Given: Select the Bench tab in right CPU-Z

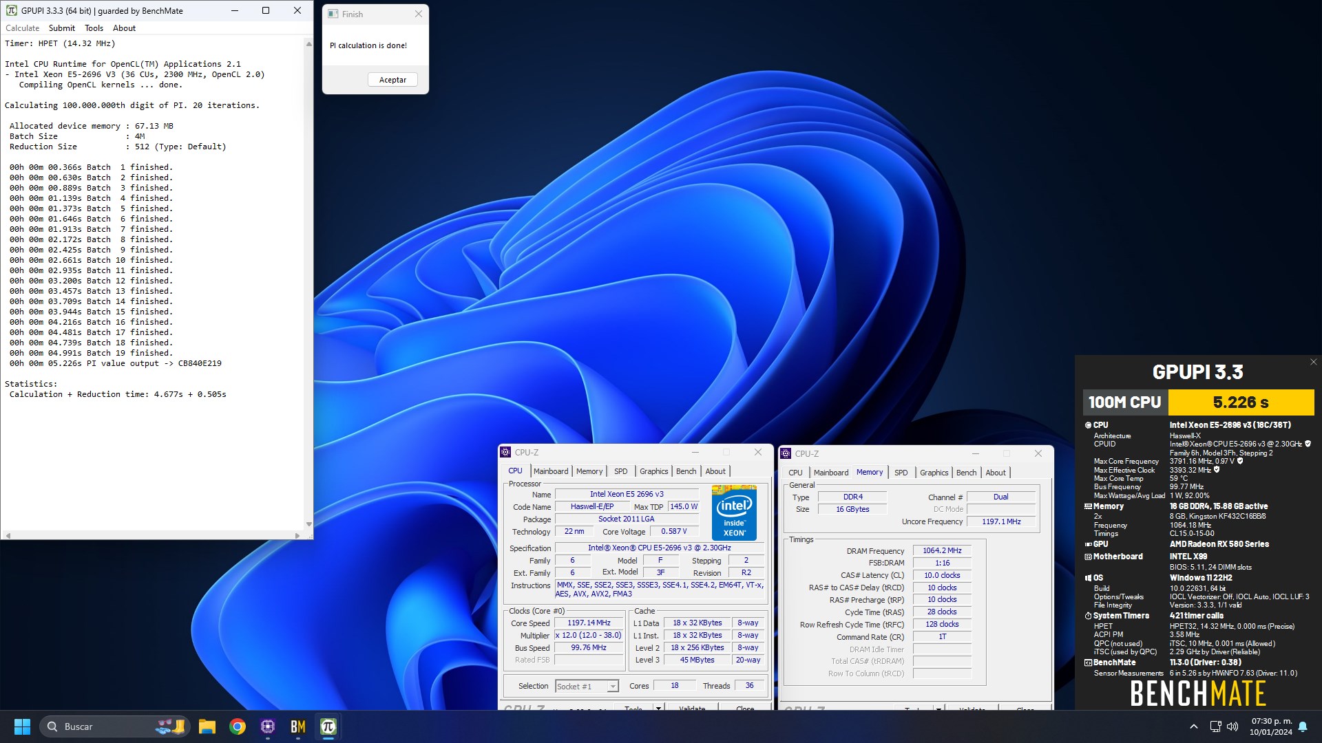Looking at the screenshot, I should pyautogui.click(x=967, y=473).
